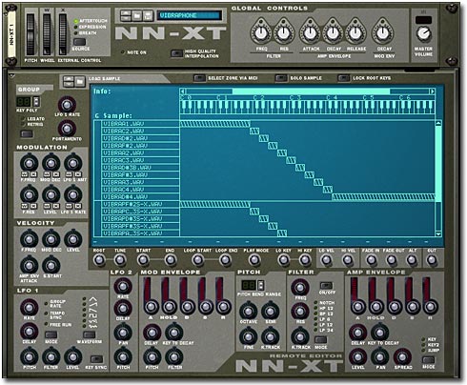Click the Portamento knob in Group section

point(67,129)
